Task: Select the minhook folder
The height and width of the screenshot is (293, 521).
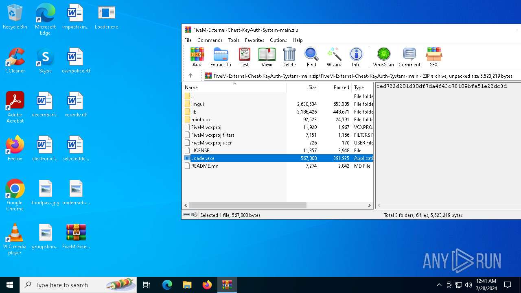Action: pos(278,120)
